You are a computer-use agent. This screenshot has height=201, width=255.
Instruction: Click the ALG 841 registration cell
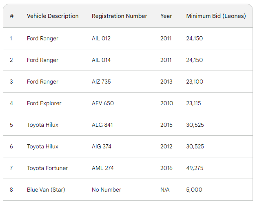click(102, 125)
